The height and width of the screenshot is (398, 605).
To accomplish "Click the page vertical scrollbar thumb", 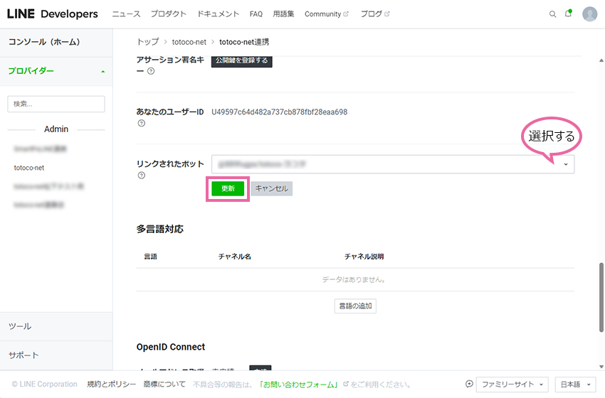I will click(x=601, y=297).
